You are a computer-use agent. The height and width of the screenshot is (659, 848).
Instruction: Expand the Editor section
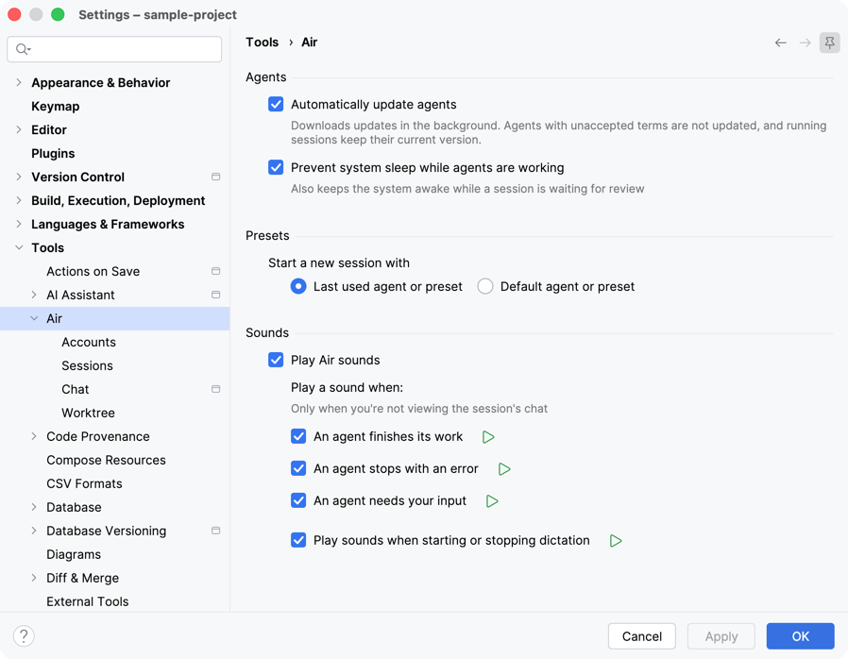coord(19,129)
